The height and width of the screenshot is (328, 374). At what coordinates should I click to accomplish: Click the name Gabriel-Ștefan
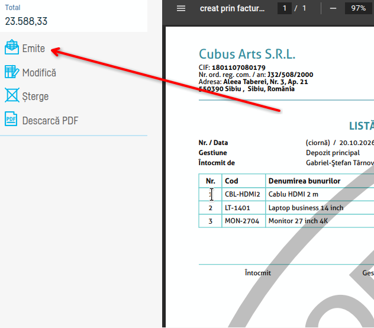(330, 163)
